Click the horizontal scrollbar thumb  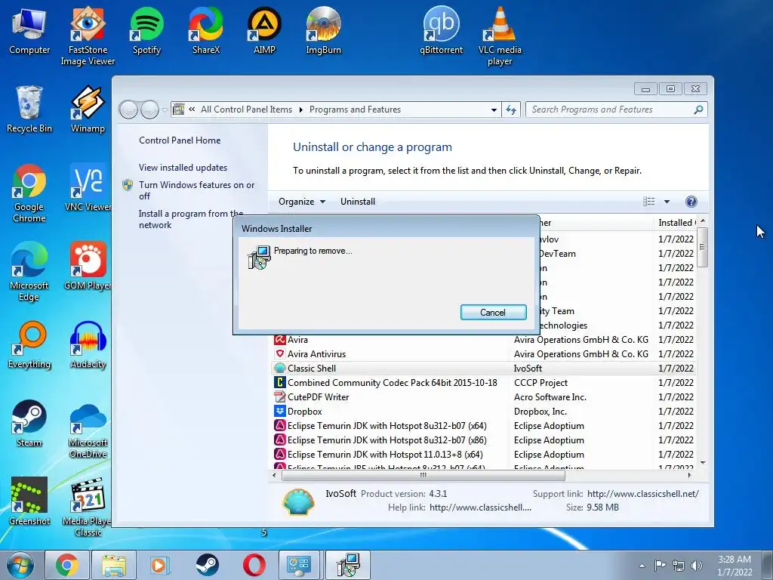(423, 476)
